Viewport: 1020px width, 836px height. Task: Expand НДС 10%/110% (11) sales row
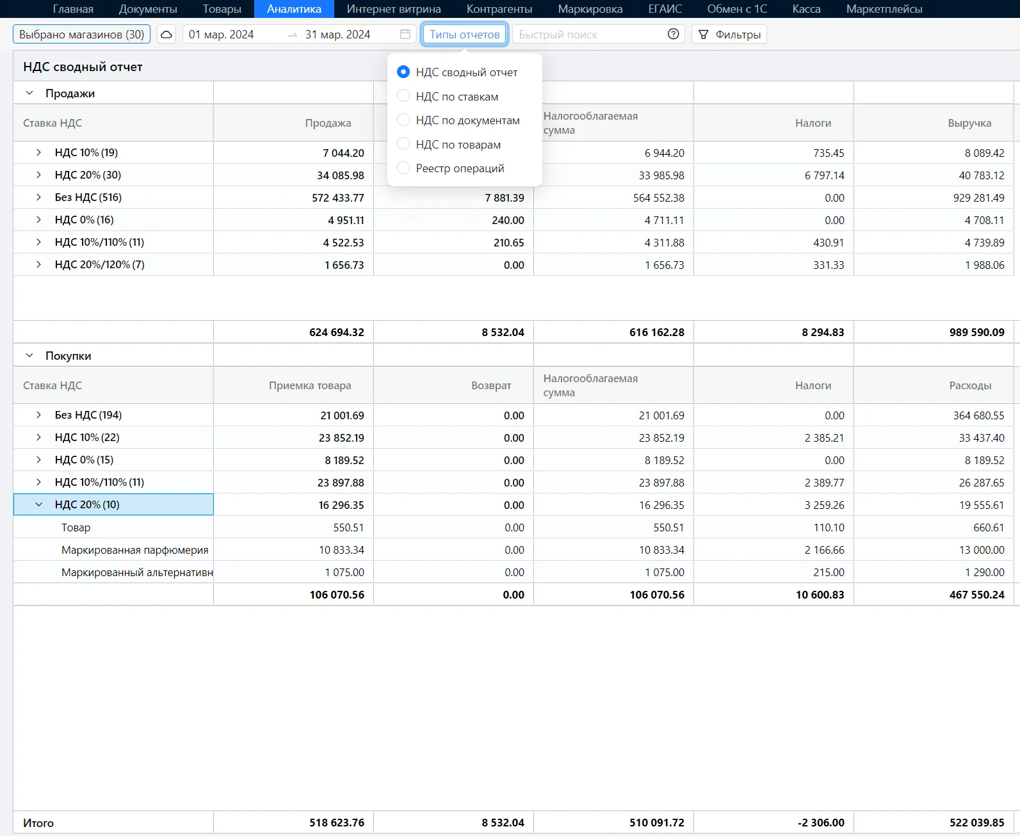tap(38, 242)
